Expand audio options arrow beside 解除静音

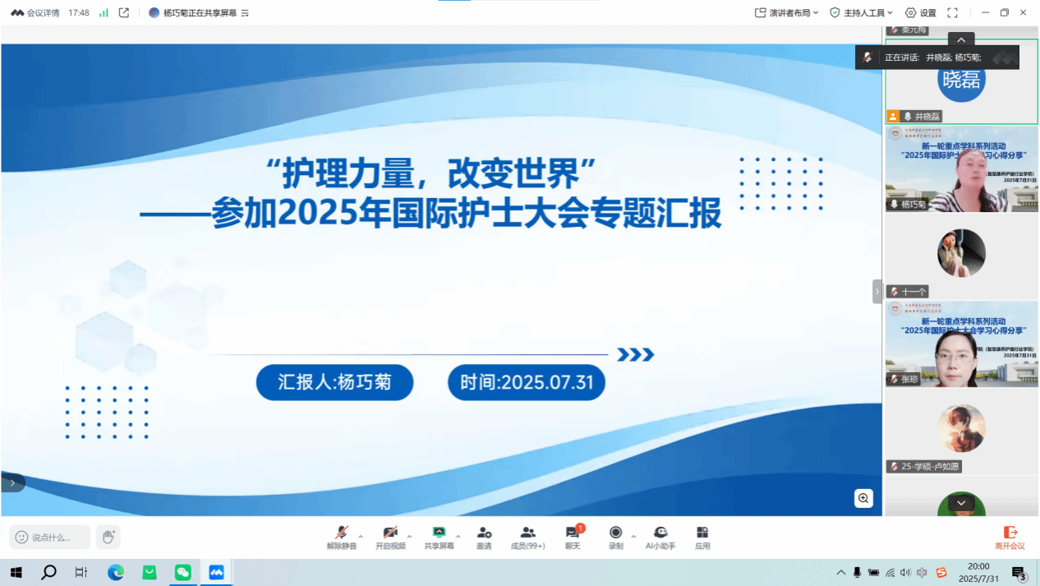point(361,537)
